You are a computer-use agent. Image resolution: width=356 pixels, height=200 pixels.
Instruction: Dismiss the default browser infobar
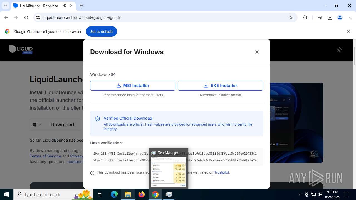[348, 31]
